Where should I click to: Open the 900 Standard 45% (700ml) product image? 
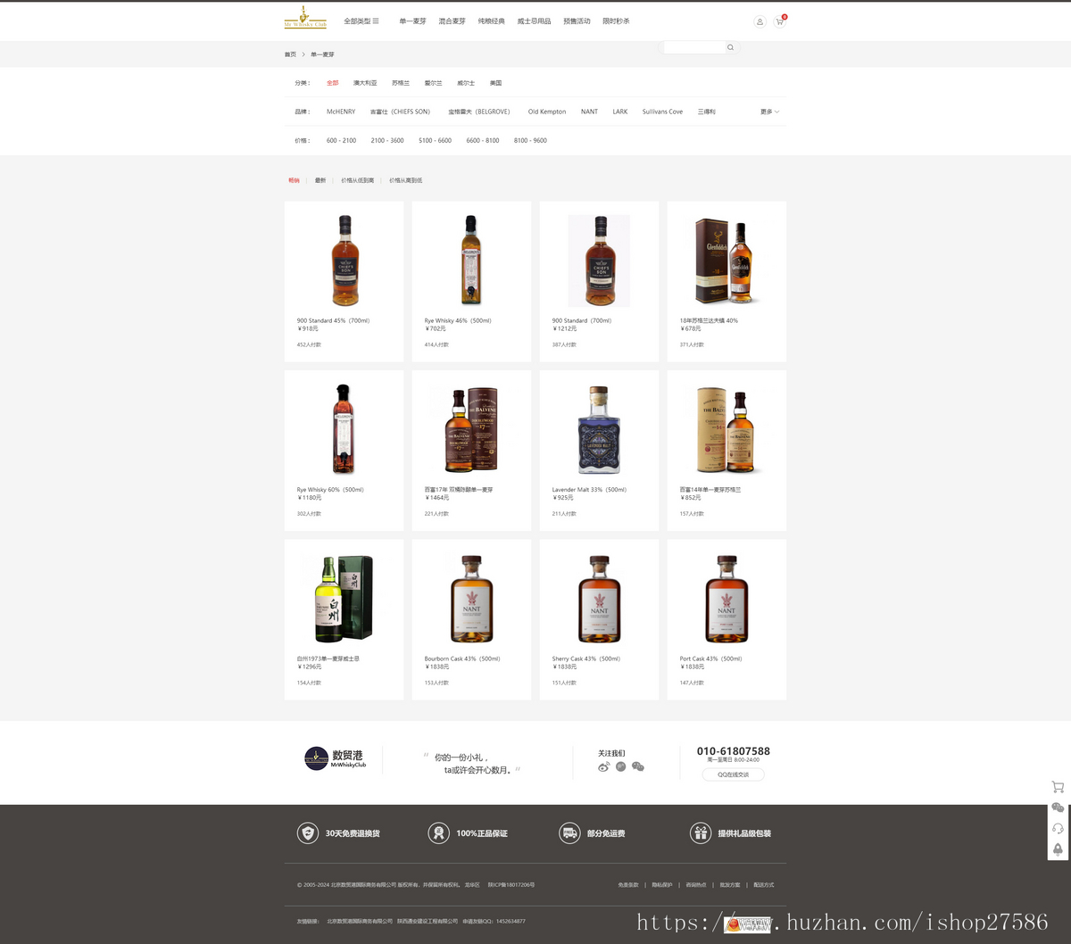(x=345, y=261)
